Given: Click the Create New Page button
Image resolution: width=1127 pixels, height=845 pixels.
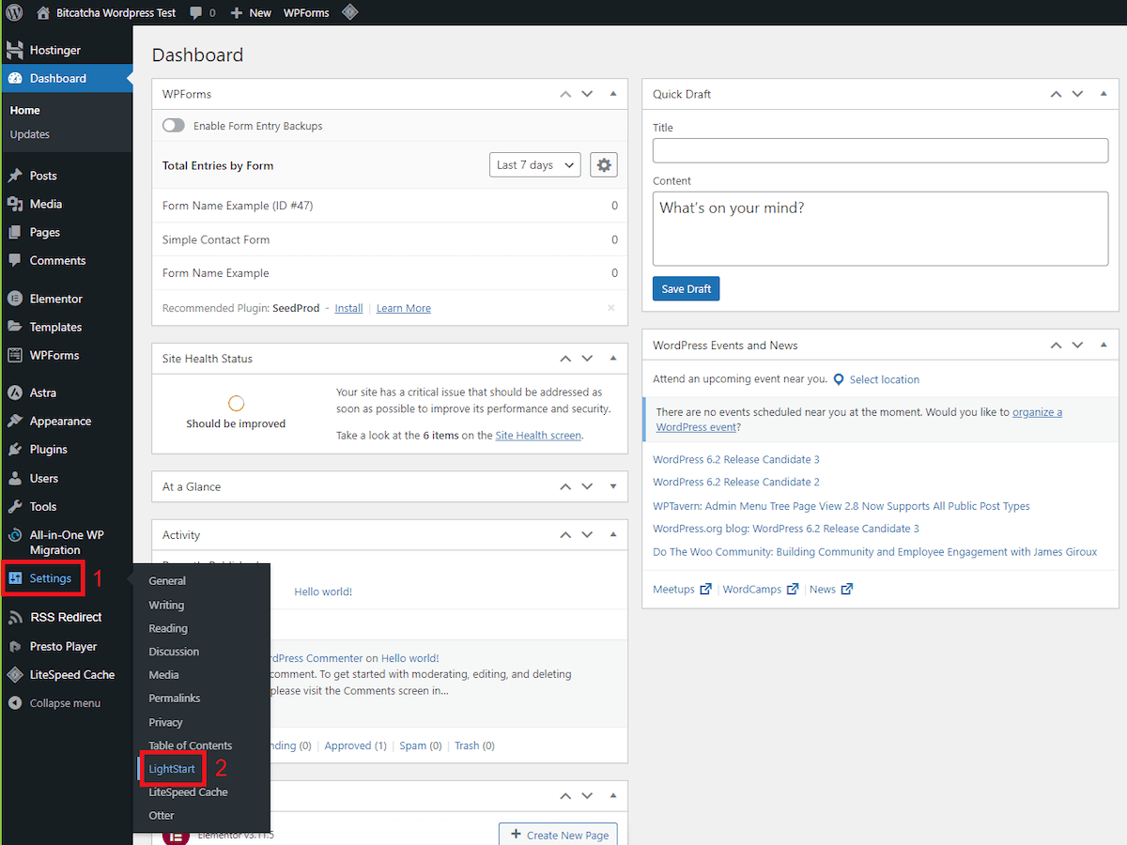Looking at the screenshot, I should tap(558, 835).
